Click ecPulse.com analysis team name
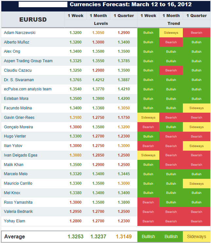The width and height of the screenshot is (211, 243). pos(28,89)
